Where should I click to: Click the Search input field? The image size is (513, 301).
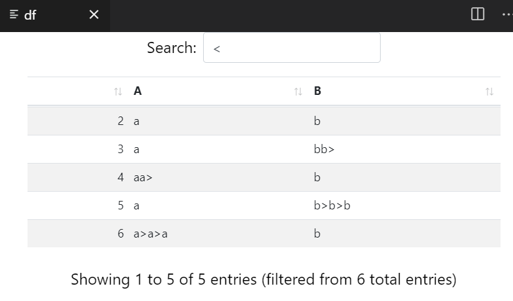coord(292,48)
